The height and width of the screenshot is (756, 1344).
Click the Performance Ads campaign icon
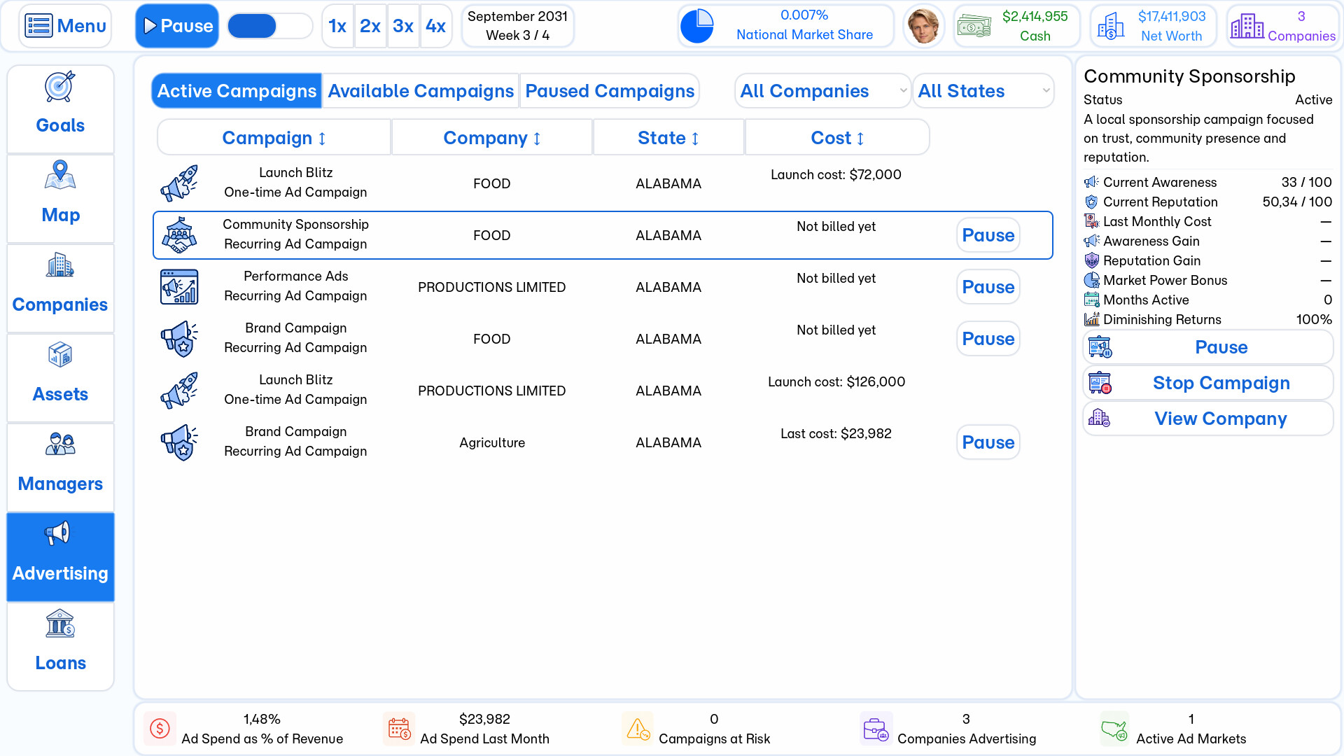pyautogui.click(x=179, y=287)
